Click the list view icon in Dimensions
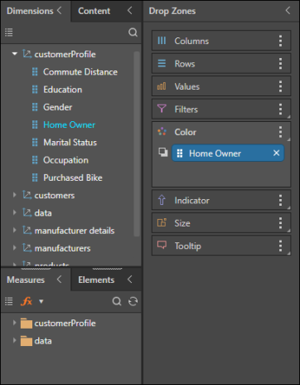 (9, 32)
